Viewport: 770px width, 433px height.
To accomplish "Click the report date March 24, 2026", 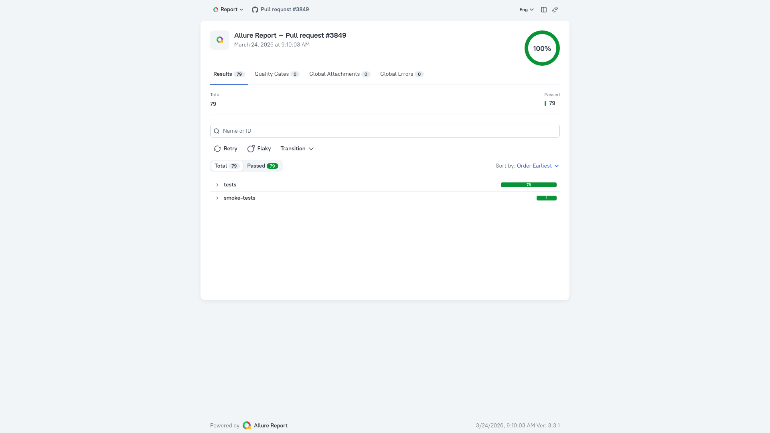I will (272, 45).
